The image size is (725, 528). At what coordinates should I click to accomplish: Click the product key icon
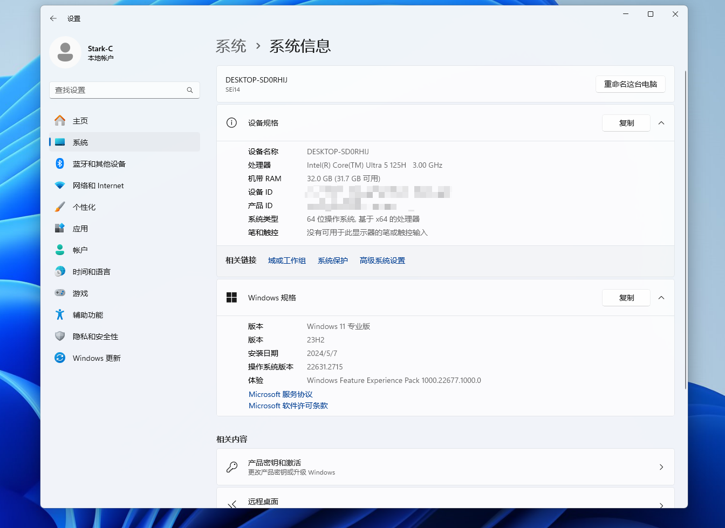point(232,467)
